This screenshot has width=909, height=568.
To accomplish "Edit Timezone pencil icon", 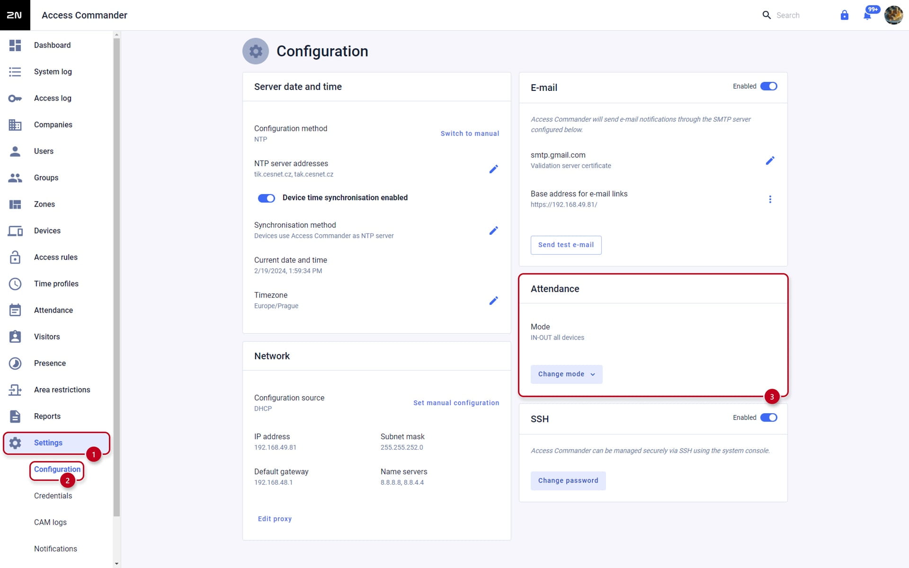I will pos(493,301).
